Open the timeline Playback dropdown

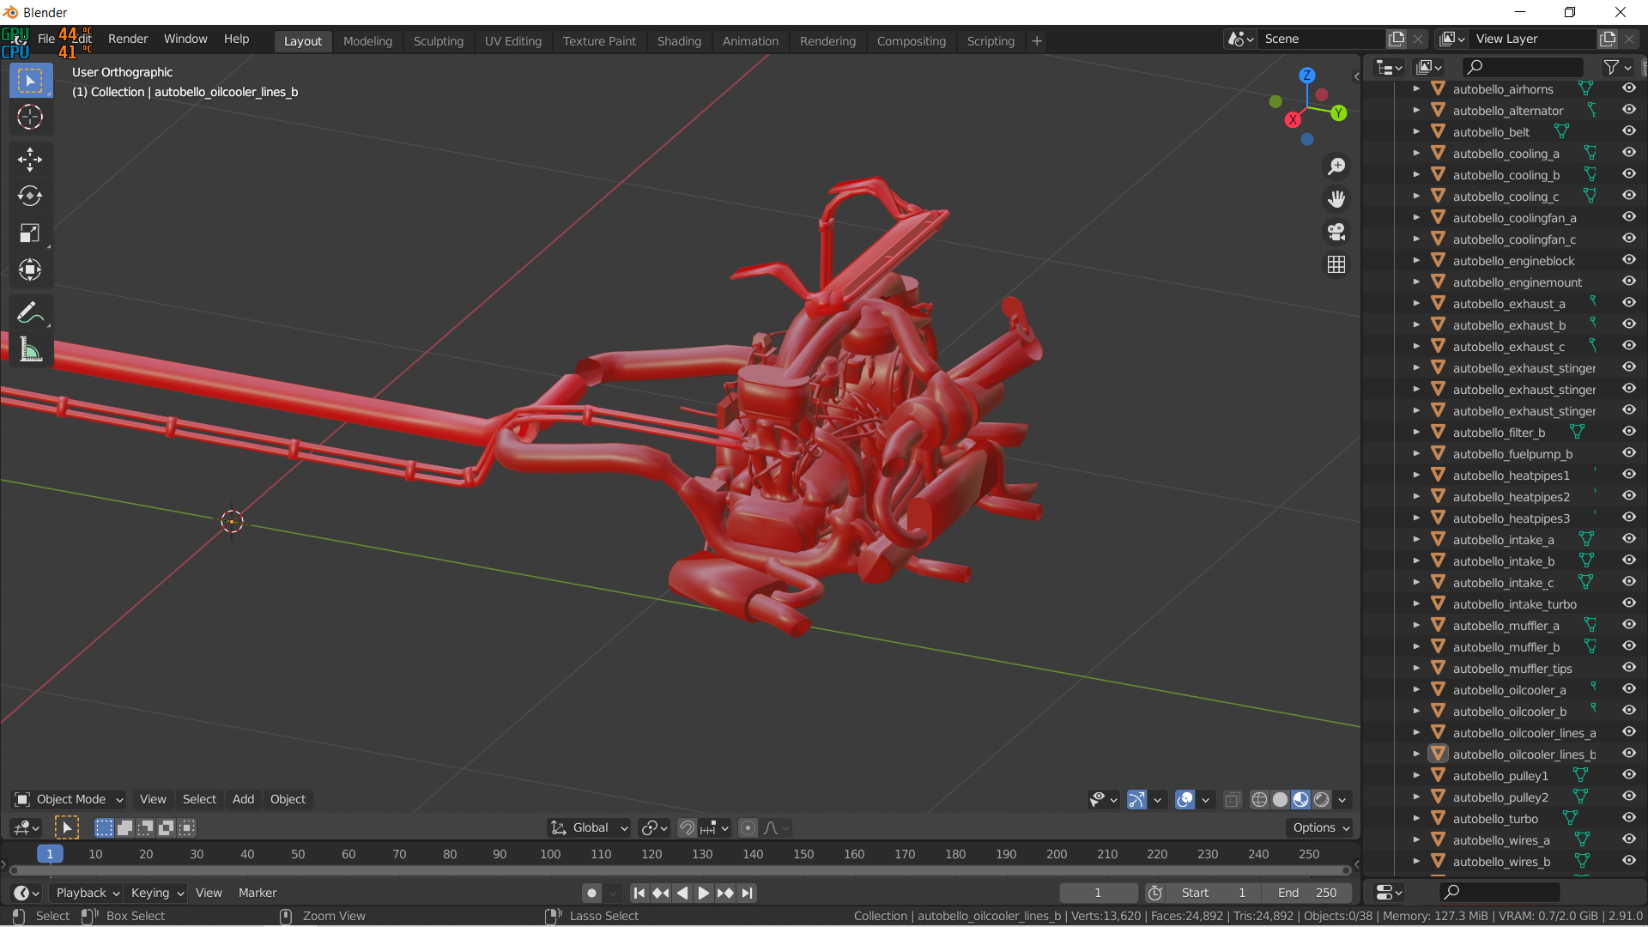pyautogui.click(x=88, y=893)
